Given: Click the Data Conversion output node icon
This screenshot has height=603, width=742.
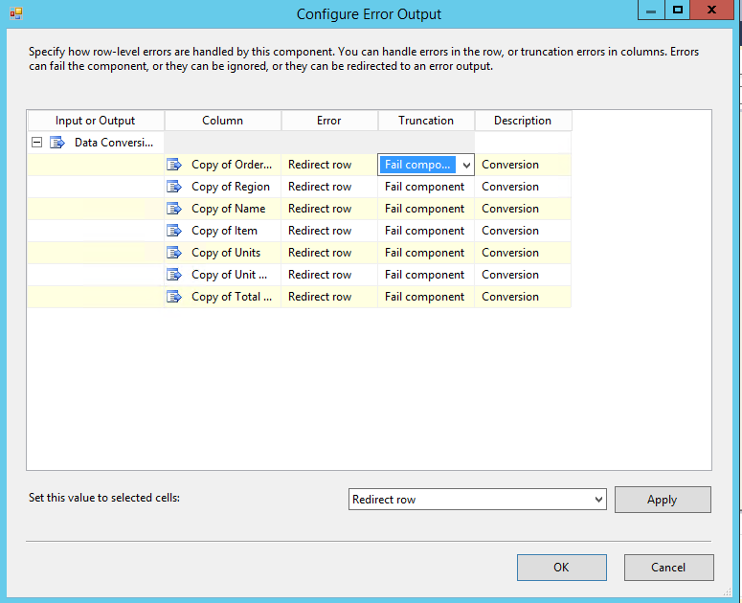Looking at the screenshot, I should tap(57, 143).
